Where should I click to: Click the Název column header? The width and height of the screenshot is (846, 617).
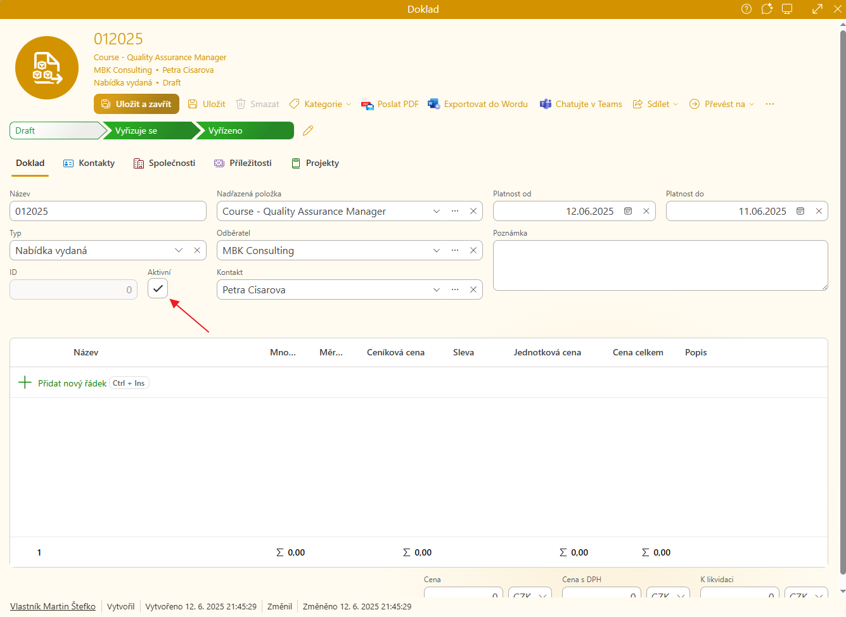coord(86,352)
